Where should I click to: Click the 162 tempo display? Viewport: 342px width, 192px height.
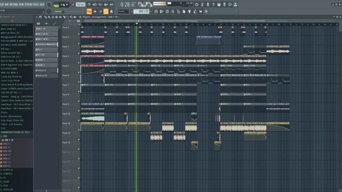click(81, 5)
